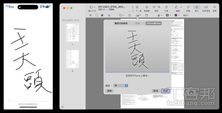Image resolution: width=222 pixels, height=113 pixels.
Task: Select the Sketch drawing tool
Action: 109,15
